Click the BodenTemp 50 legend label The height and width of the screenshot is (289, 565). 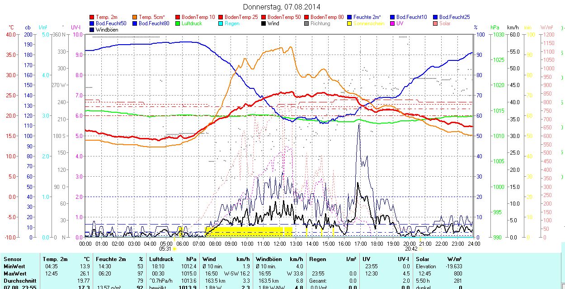284,17
